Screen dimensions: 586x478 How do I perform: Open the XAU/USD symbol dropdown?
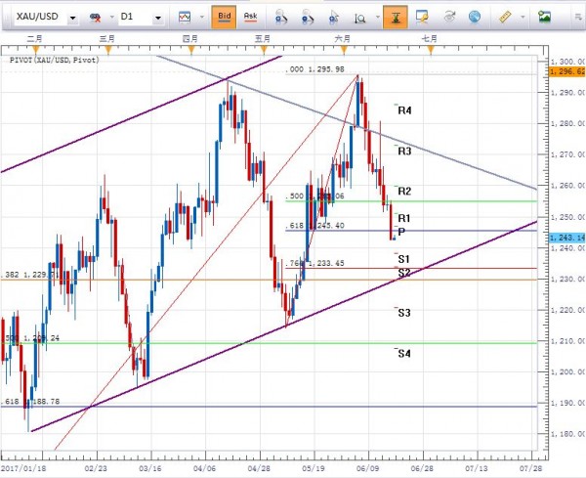pos(72,18)
